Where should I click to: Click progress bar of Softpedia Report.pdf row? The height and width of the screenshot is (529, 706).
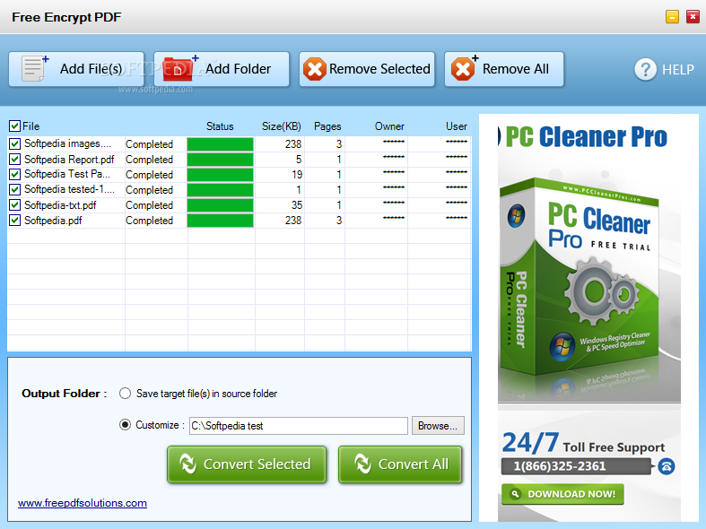pyautogui.click(x=220, y=160)
